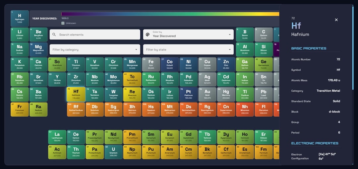Click the Mercury (Hg) tile
Image resolution: width=358 pixels, height=169 pixels.
226,94
